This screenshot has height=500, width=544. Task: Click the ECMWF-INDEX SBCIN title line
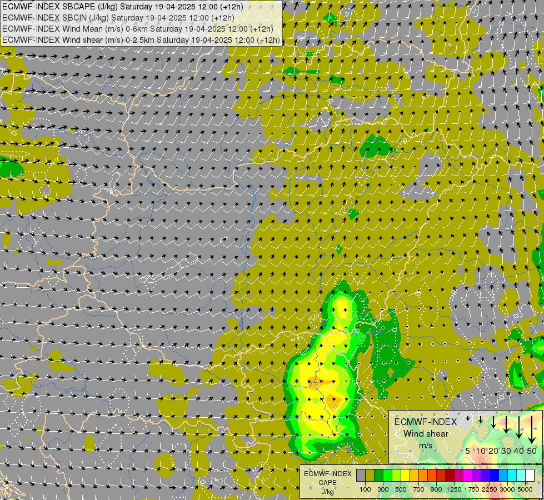(118, 18)
